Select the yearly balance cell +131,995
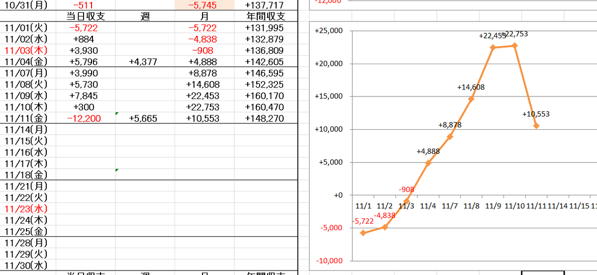Screen dimensions: 597x275 click(266, 28)
